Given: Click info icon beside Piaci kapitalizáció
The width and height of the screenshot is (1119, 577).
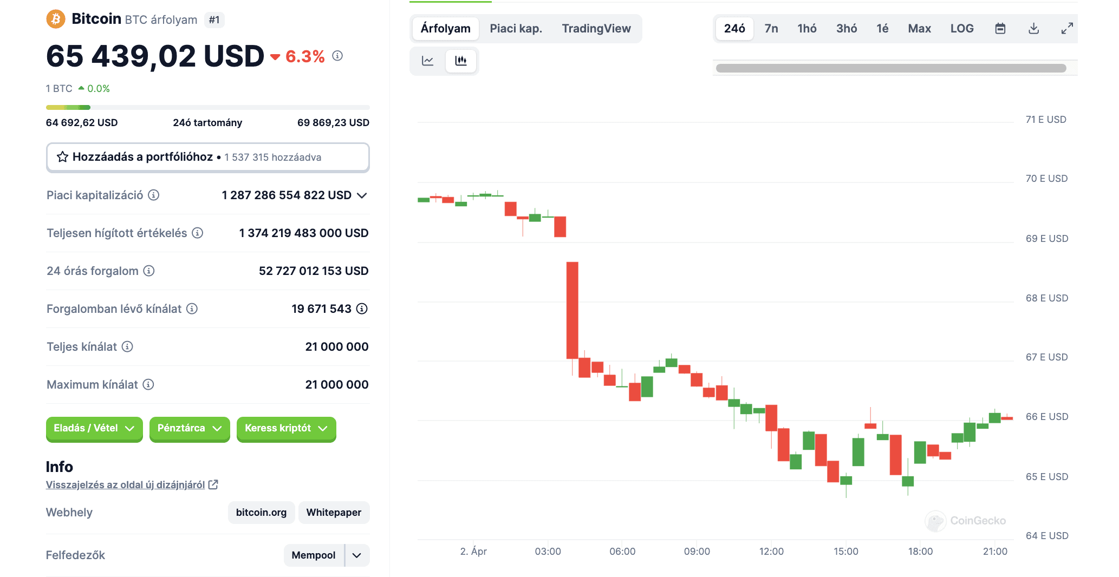Looking at the screenshot, I should point(154,195).
